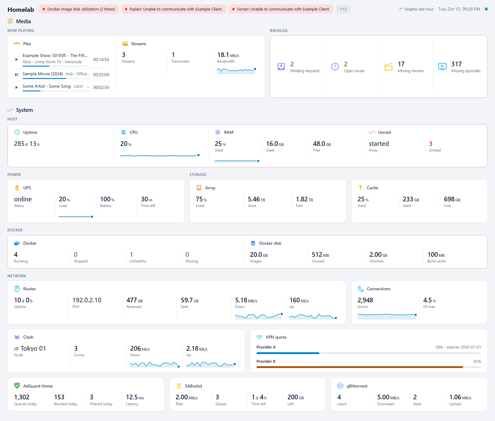Open the Sonarr communication alert
This screenshot has height=421, width=495.
(x=281, y=9)
